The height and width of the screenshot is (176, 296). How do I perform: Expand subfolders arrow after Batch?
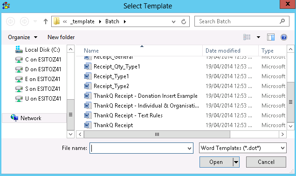tap(125, 22)
